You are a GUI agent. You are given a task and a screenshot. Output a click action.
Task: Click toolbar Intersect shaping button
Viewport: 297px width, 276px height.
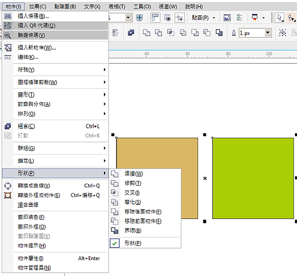click(171, 33)
